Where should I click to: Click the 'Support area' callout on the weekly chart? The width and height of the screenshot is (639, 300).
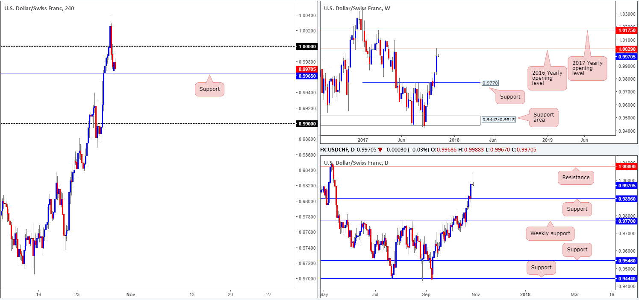tap(543, 117)
